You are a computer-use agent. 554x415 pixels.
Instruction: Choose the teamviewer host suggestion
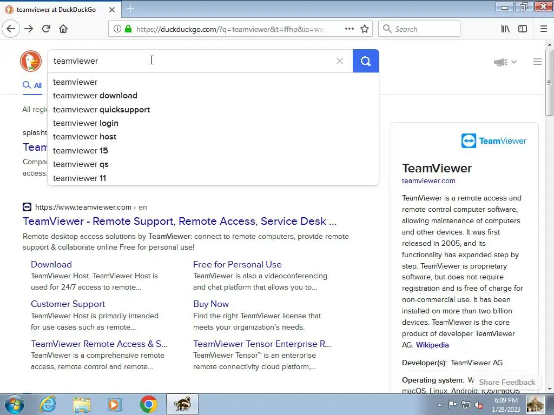pyautogui.click(x=213, y=137)
